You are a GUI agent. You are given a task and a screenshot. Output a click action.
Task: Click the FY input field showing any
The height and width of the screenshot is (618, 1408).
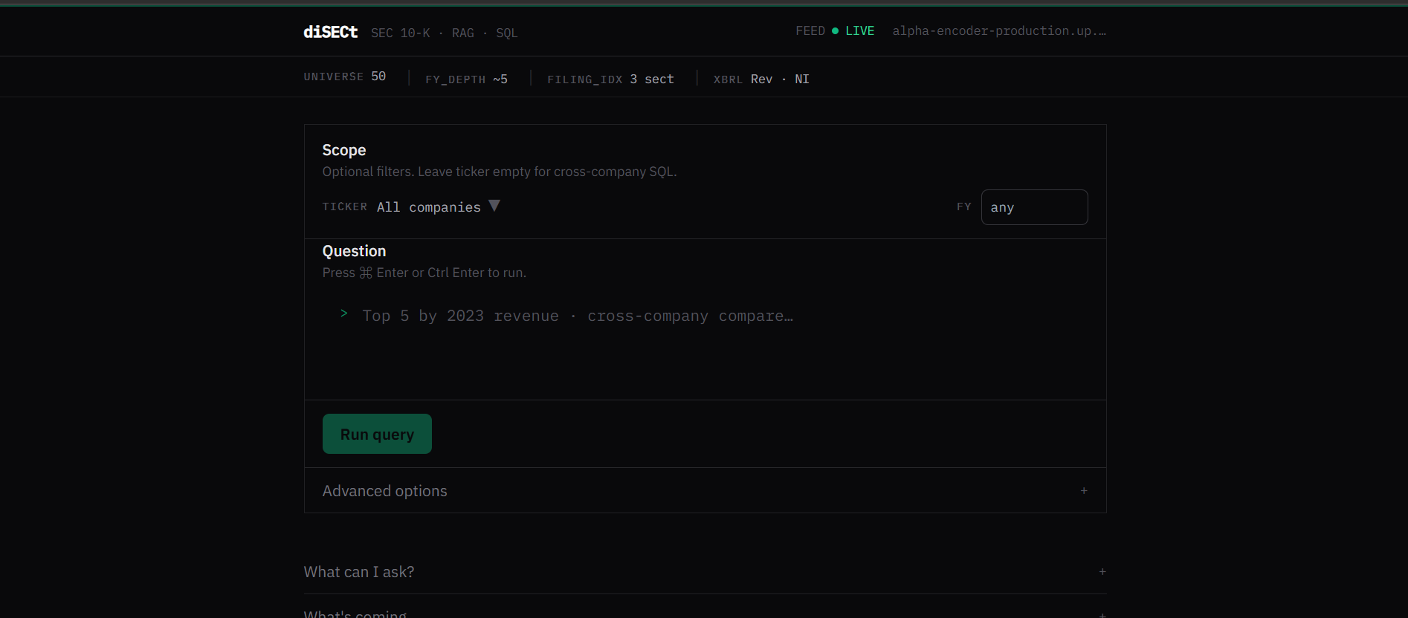(1034, 207)
